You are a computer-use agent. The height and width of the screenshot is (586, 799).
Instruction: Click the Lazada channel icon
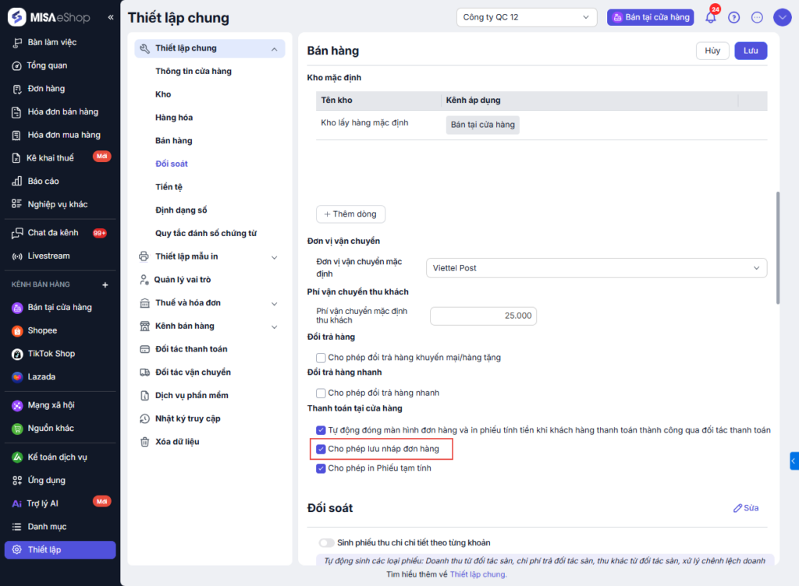(17, 377)
